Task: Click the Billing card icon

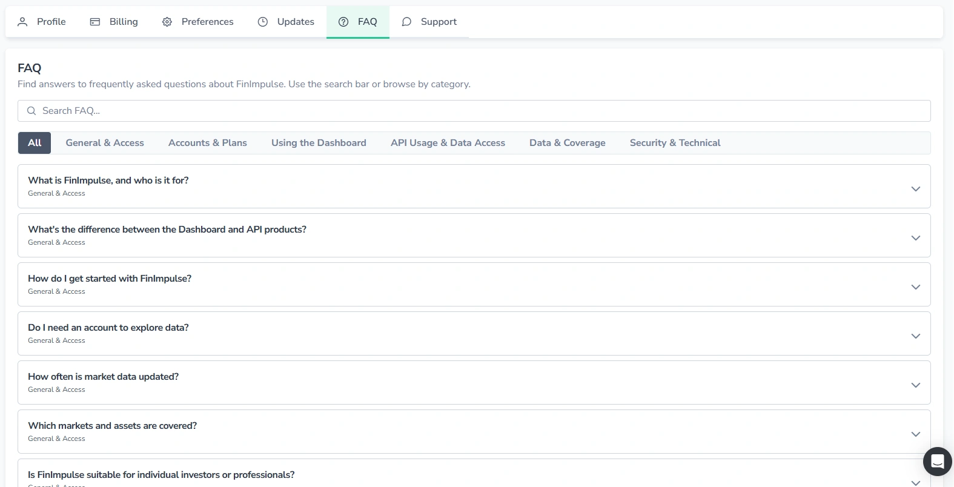Action: (95, 22)
